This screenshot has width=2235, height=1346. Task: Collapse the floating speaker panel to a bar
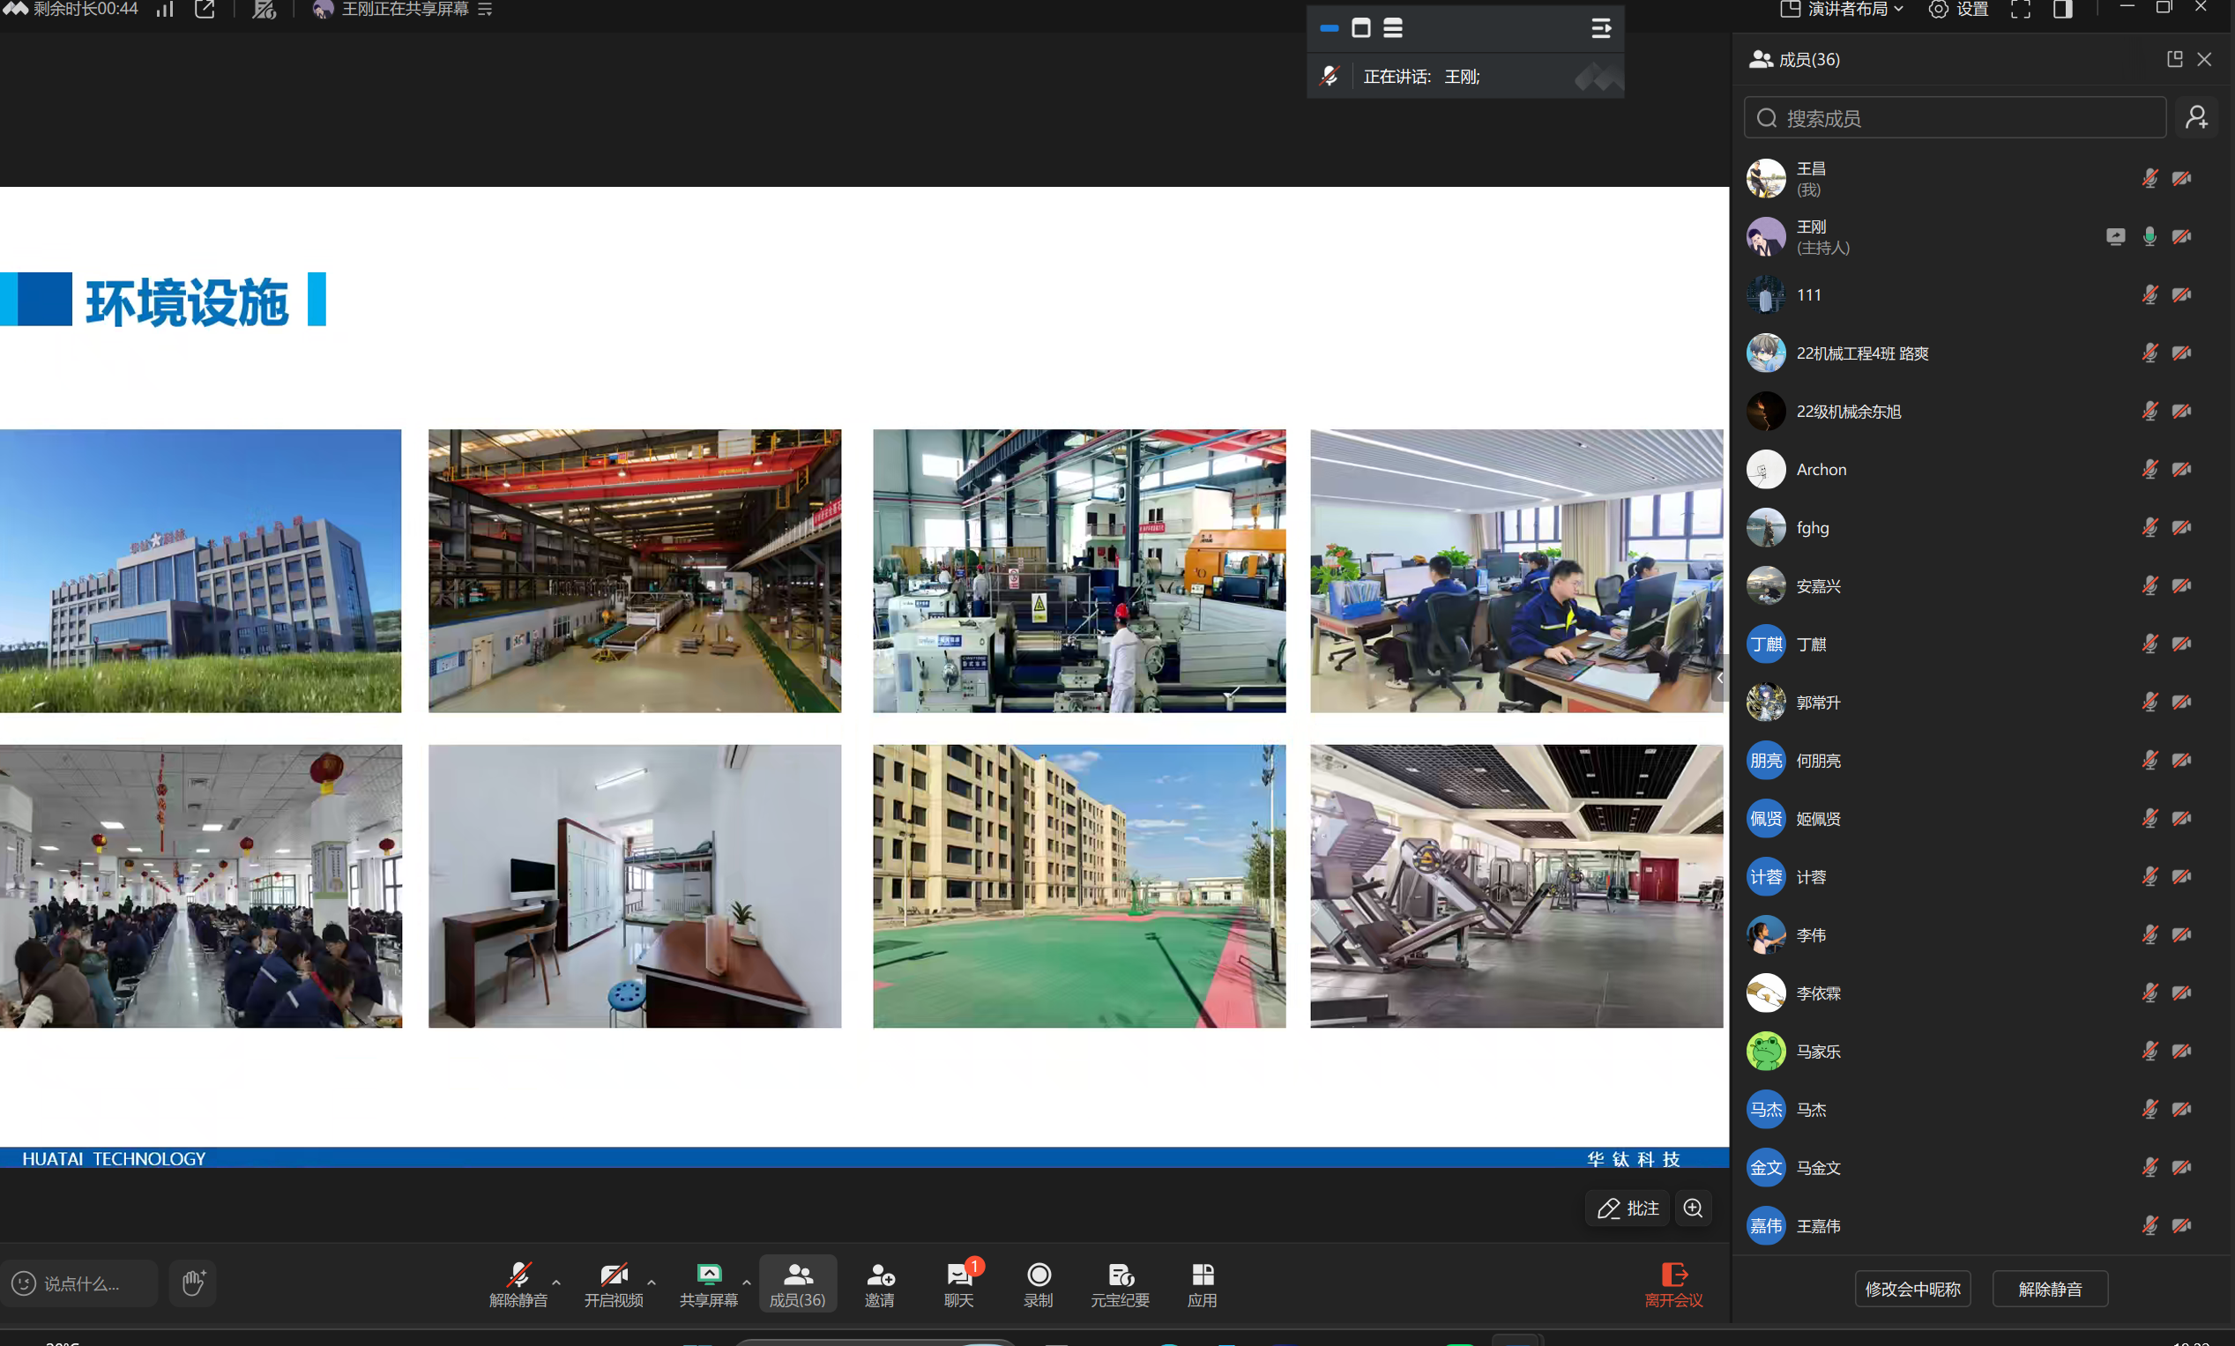point(1329,28)
